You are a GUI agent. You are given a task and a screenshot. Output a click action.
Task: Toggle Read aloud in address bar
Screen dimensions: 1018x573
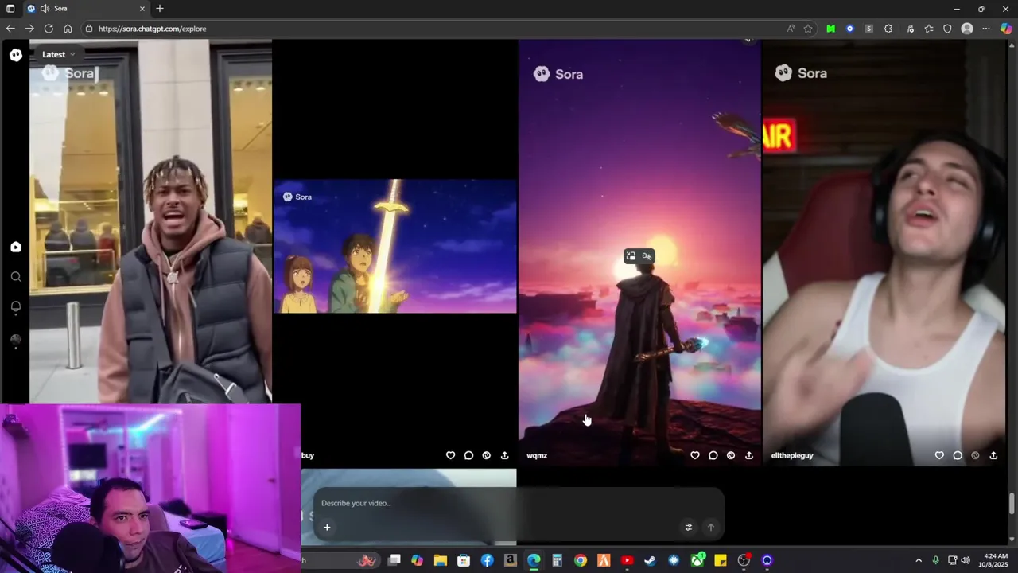point(791,29)
